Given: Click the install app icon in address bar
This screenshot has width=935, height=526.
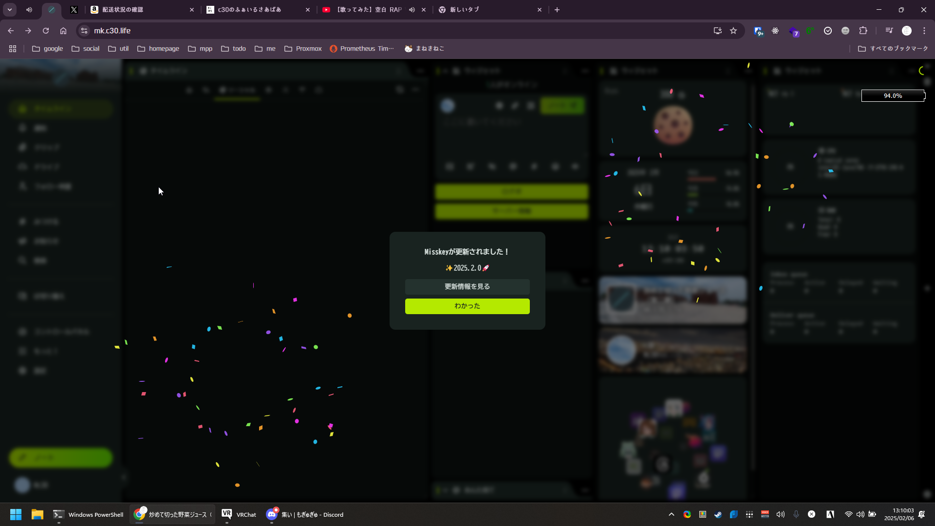Looking at the screenshot, I should click(x=717, y=31).
